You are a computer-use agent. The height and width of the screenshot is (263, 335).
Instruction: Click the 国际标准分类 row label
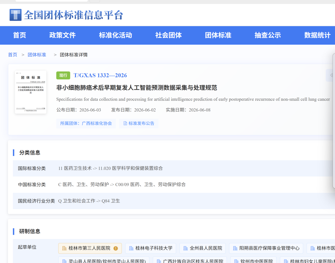32,168
